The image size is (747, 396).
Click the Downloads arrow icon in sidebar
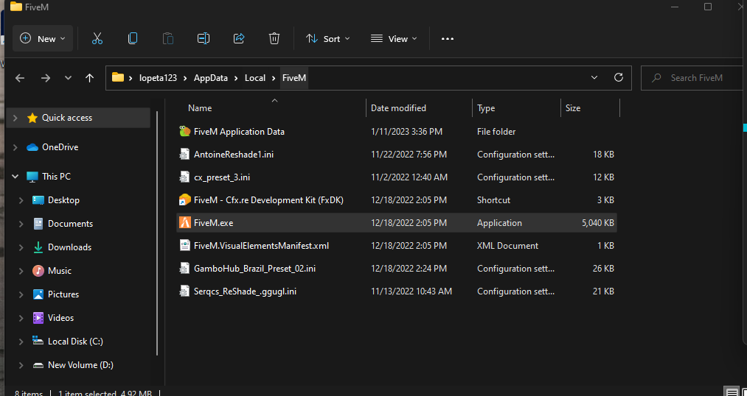38,247
